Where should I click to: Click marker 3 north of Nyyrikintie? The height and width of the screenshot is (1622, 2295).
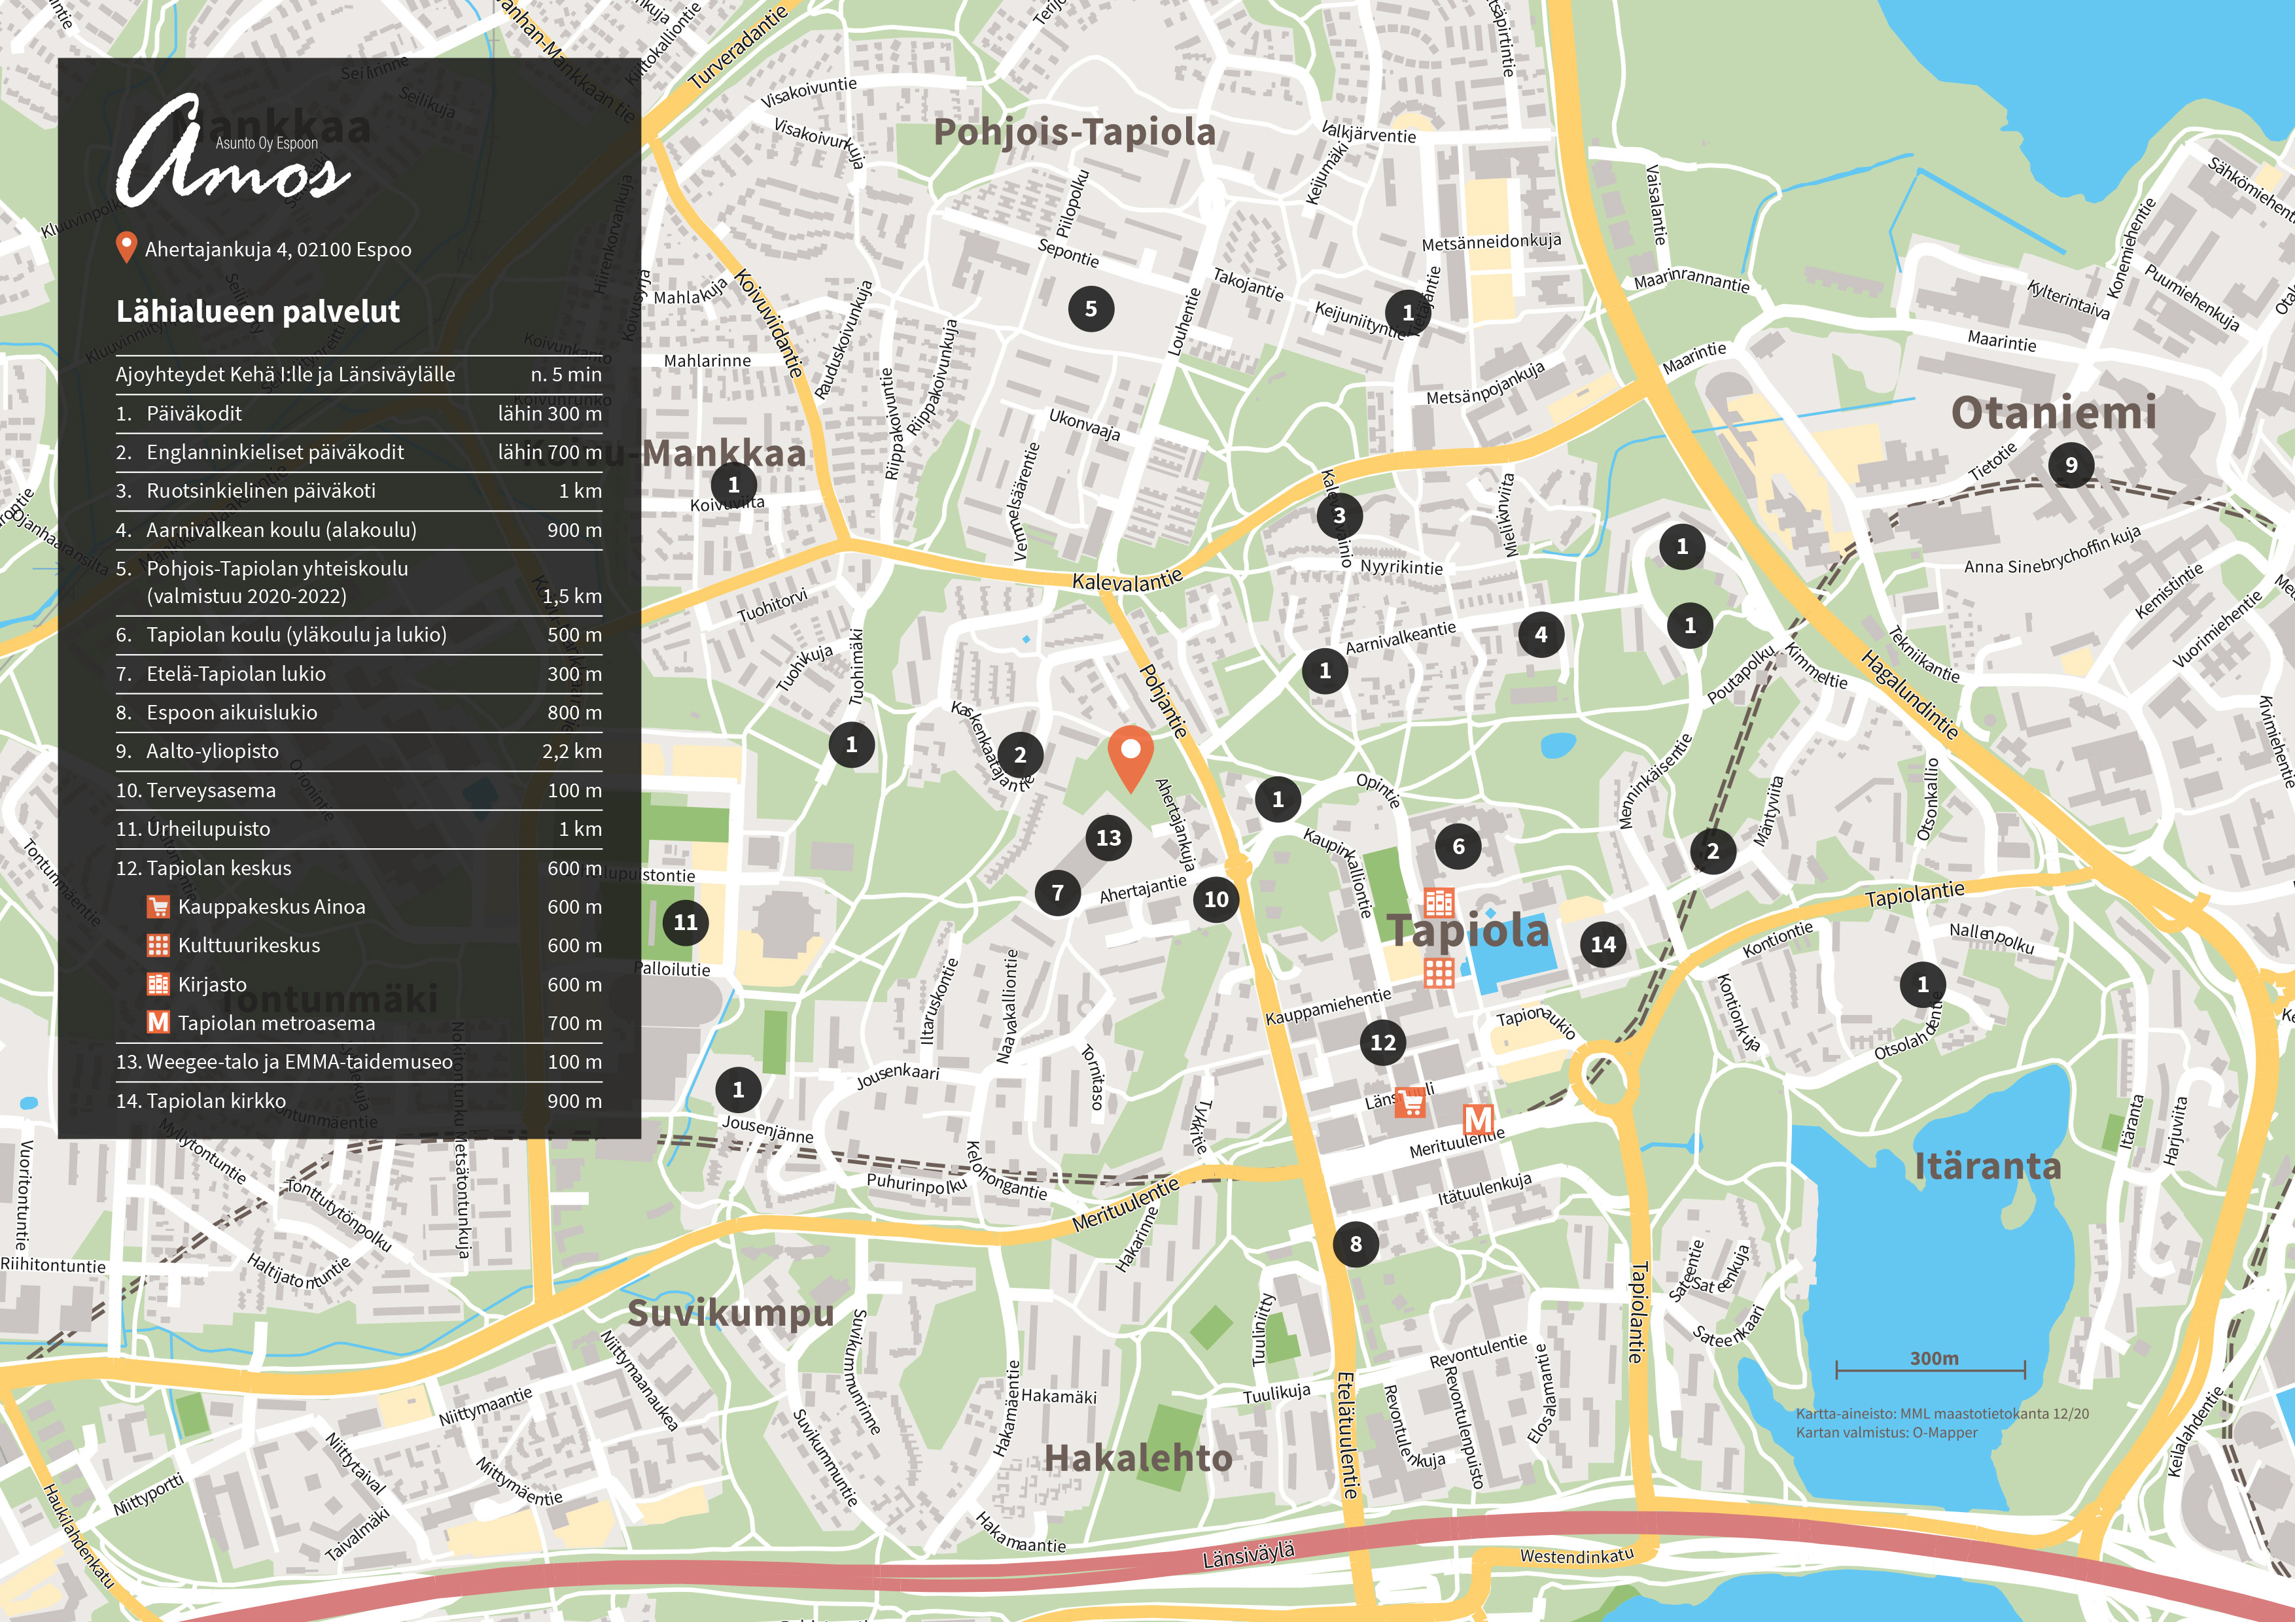[x=1339, y=515]
